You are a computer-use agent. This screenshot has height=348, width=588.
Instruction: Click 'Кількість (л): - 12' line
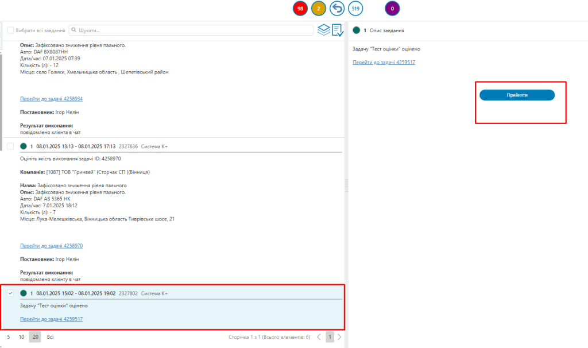pos(40,65)
